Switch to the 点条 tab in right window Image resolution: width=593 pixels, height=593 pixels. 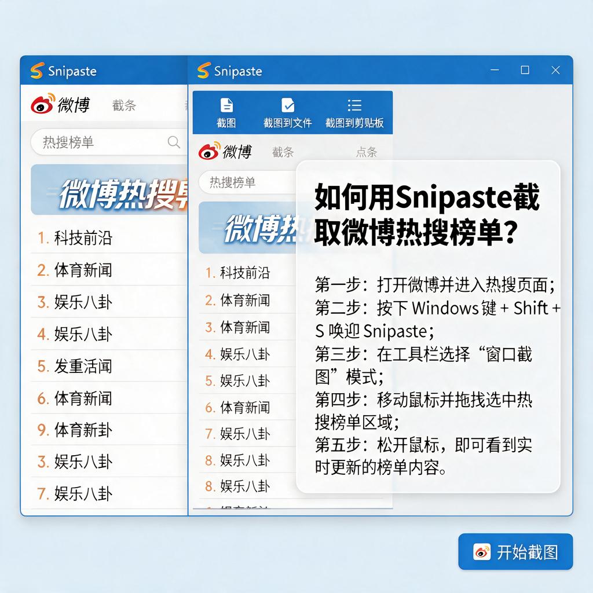pos(367,152)
